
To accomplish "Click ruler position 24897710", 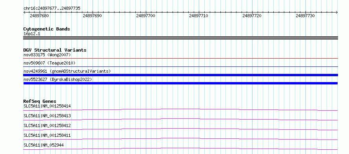I will coord(198,16).
